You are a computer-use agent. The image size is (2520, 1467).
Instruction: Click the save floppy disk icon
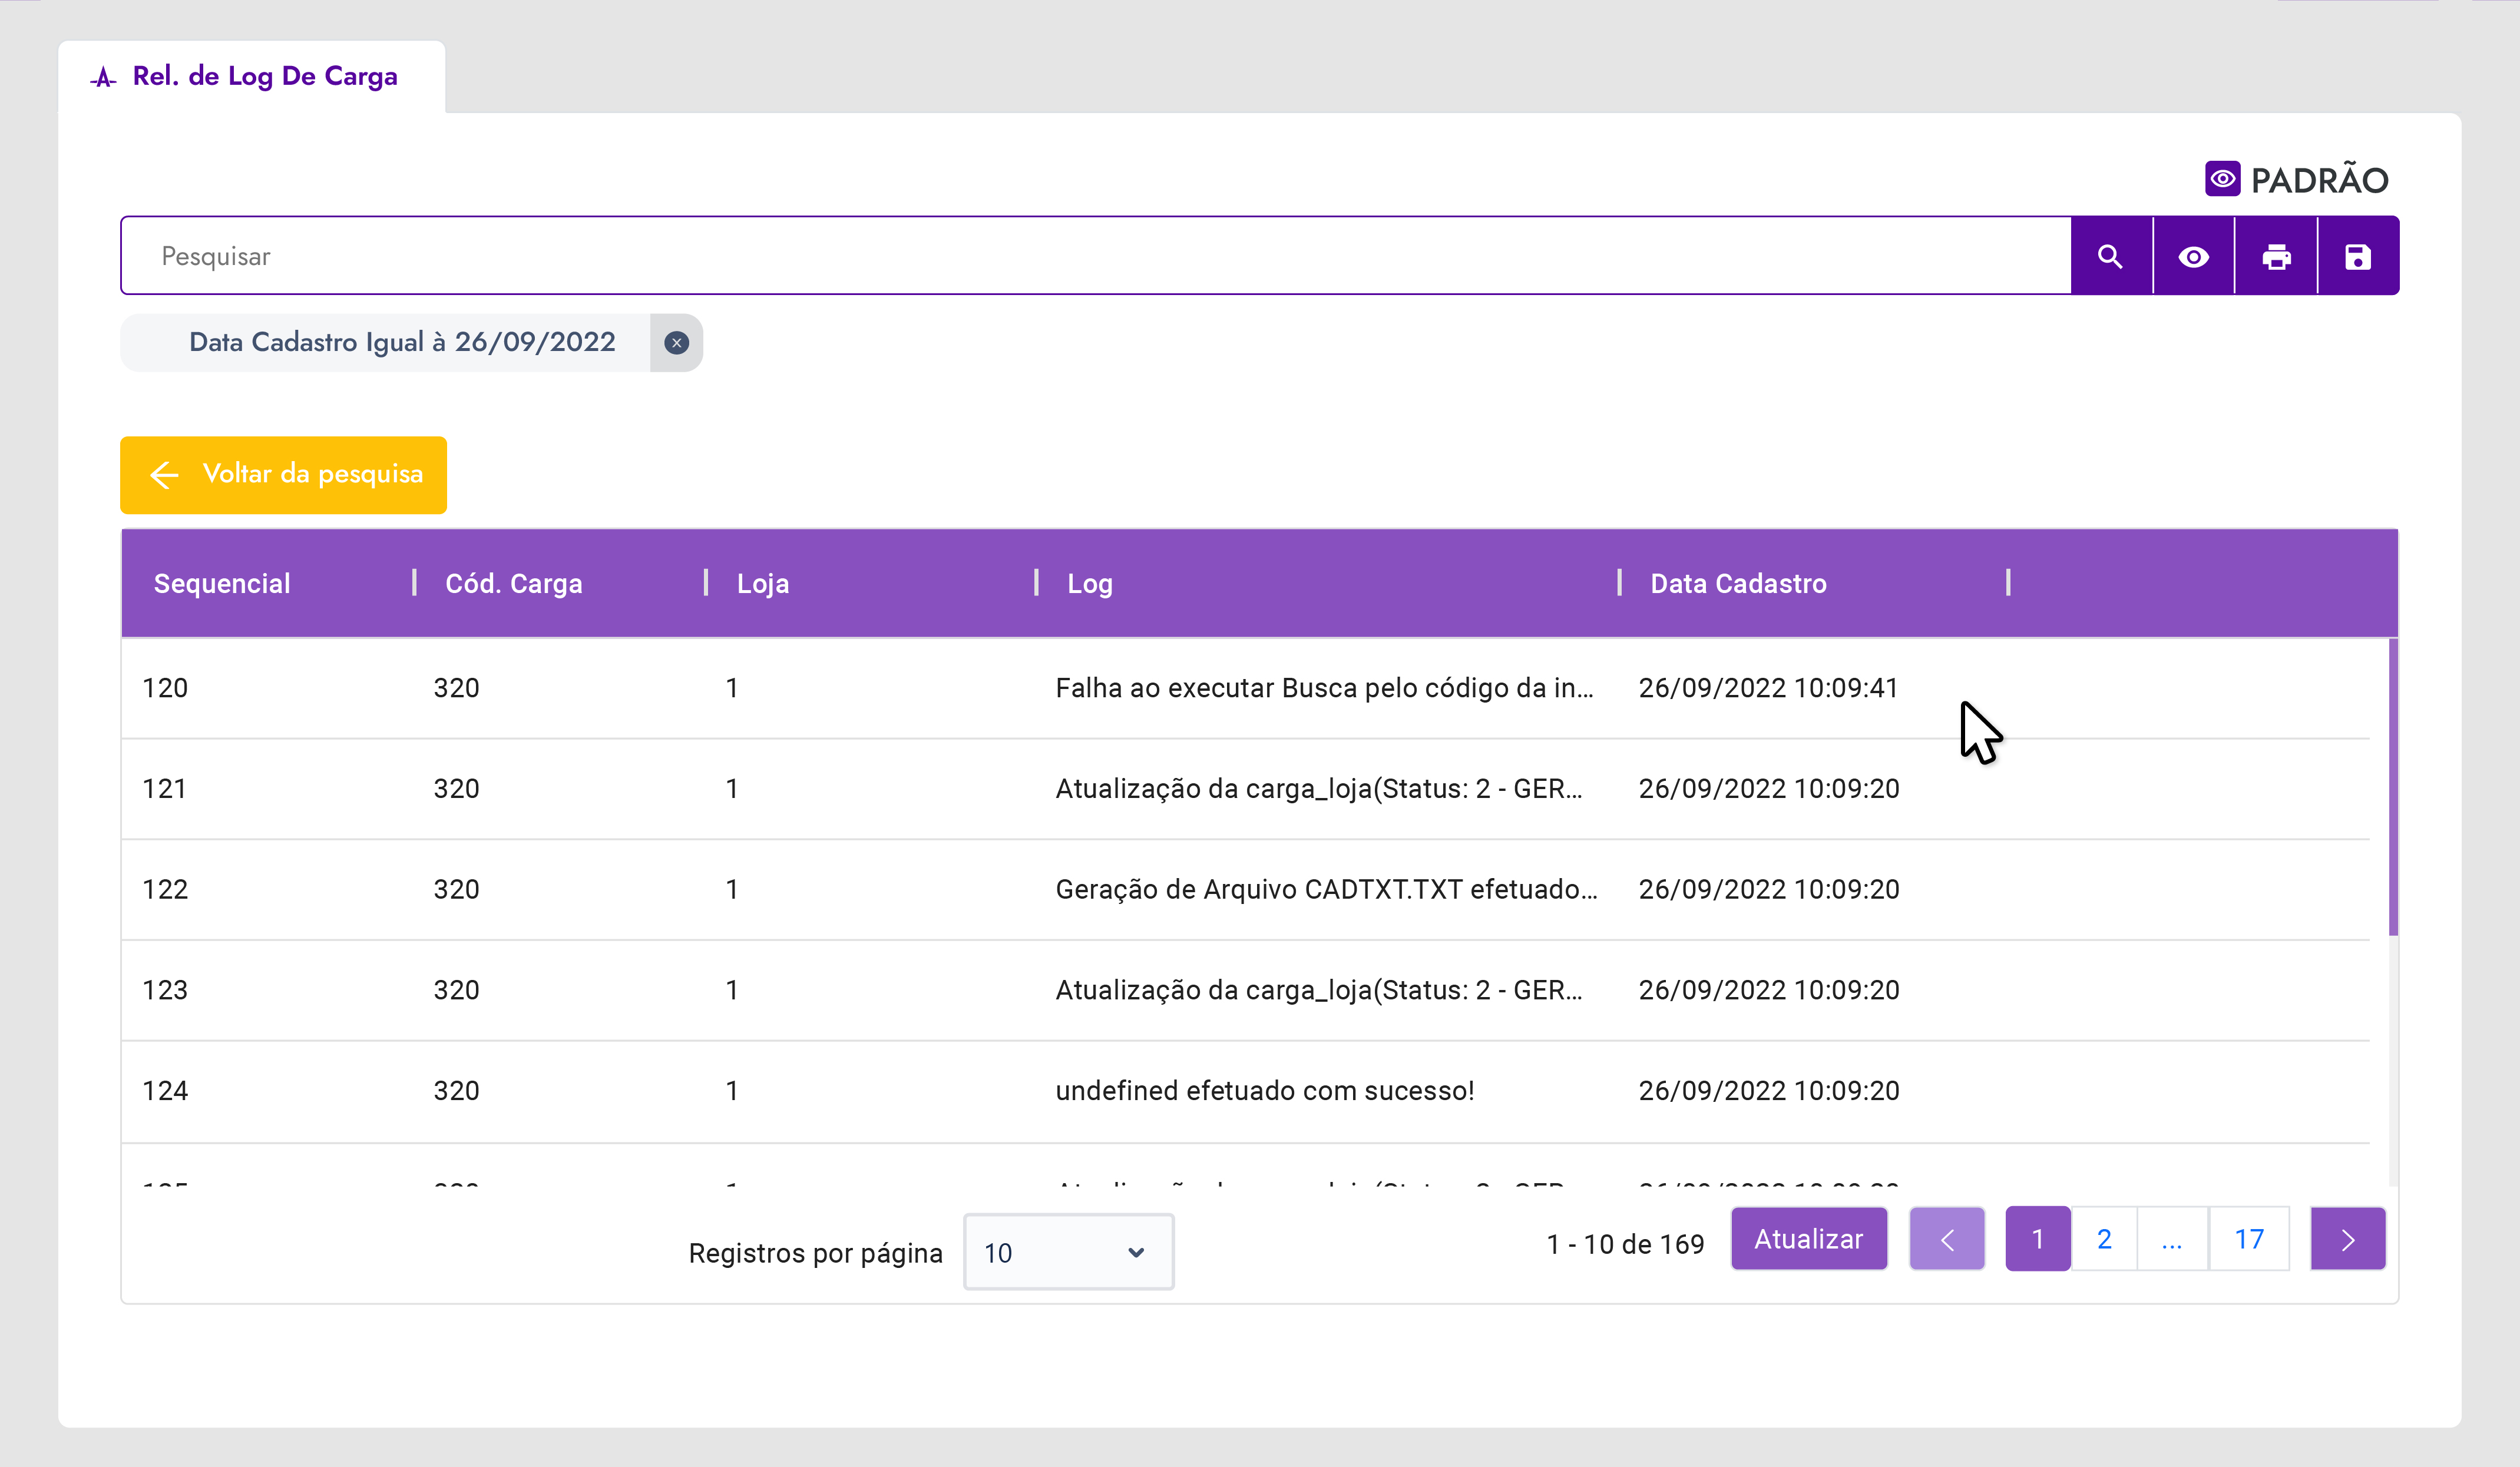tap(2357, 257)
